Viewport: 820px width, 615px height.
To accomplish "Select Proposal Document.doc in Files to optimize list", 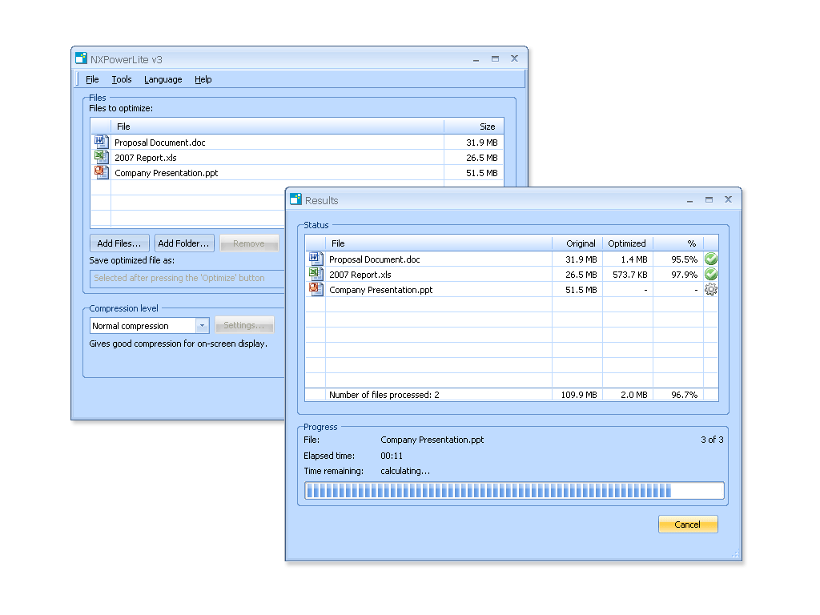I will (297, 143).
